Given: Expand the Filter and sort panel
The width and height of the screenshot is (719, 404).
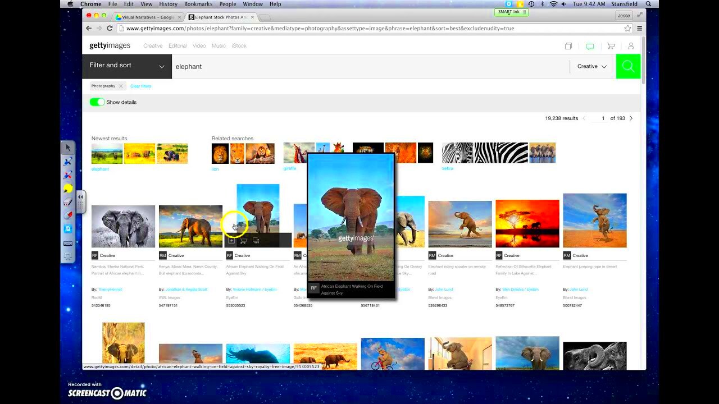Looking at the screenshot, I should [x=126, y=66].
